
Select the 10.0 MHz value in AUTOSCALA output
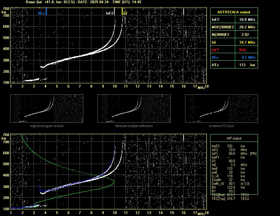247,20
